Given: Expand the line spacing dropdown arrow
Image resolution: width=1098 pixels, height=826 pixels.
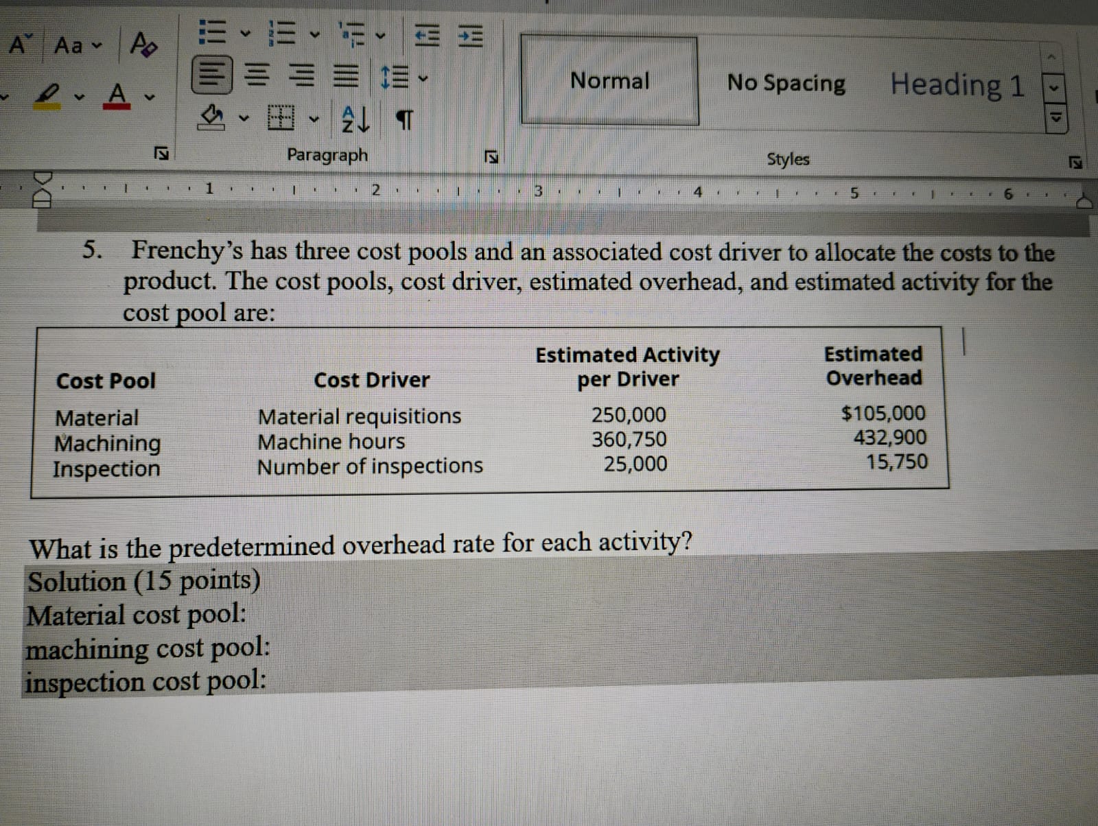Looking at the screenshot, I should click(x=423, y=78).
